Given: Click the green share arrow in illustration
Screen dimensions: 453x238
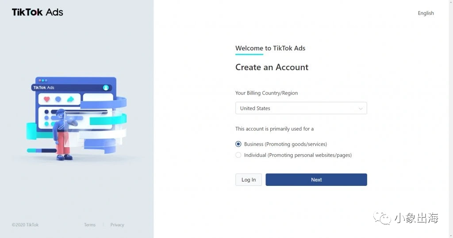Looking at the screenshot, I should tap(70, 99).
